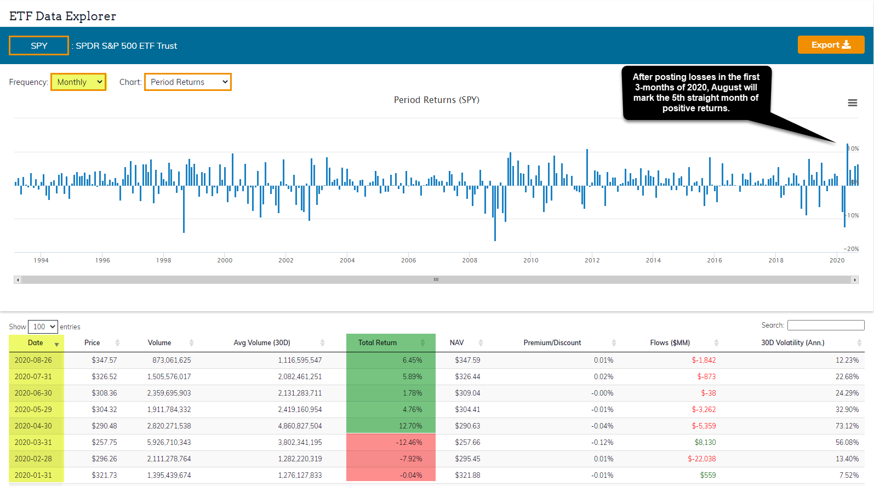Open the chart hamburger context menu
The image size is (874, 486).
(x=852, y=103)
